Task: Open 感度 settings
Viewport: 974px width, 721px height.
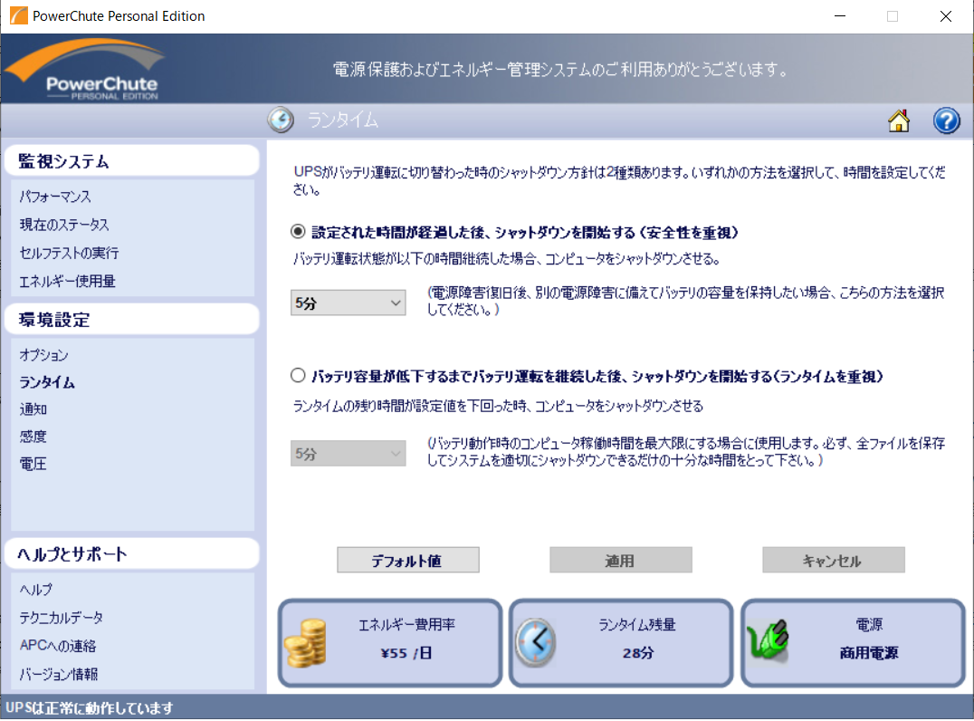Action: click(33, 437)
